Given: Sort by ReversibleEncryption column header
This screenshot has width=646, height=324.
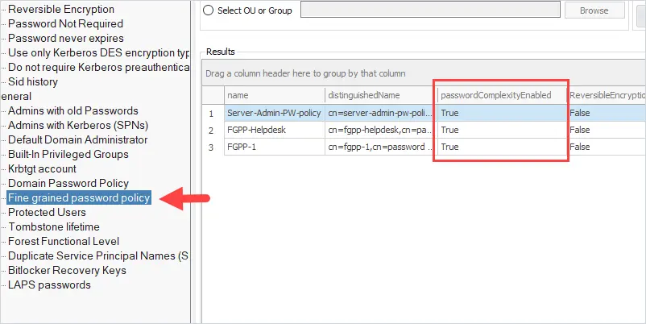Looking at the screenshot, I should [x=607, y=95].
